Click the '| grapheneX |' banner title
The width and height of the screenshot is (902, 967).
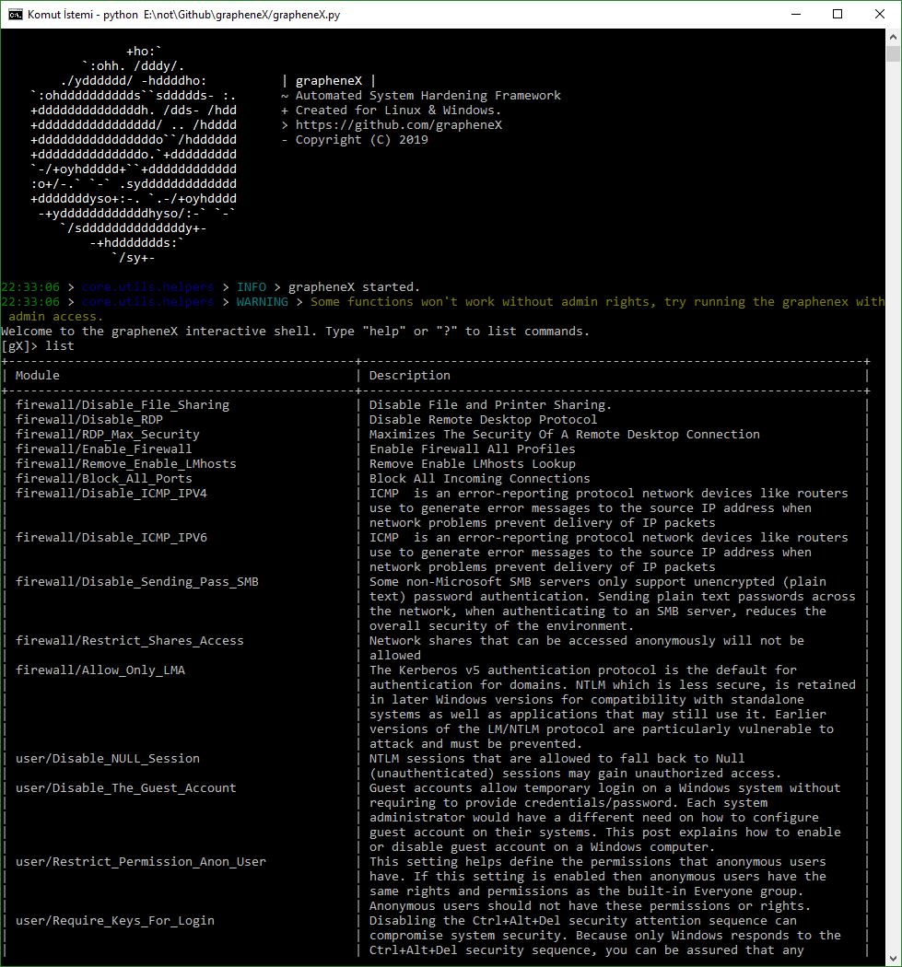(x=329, y=81)
